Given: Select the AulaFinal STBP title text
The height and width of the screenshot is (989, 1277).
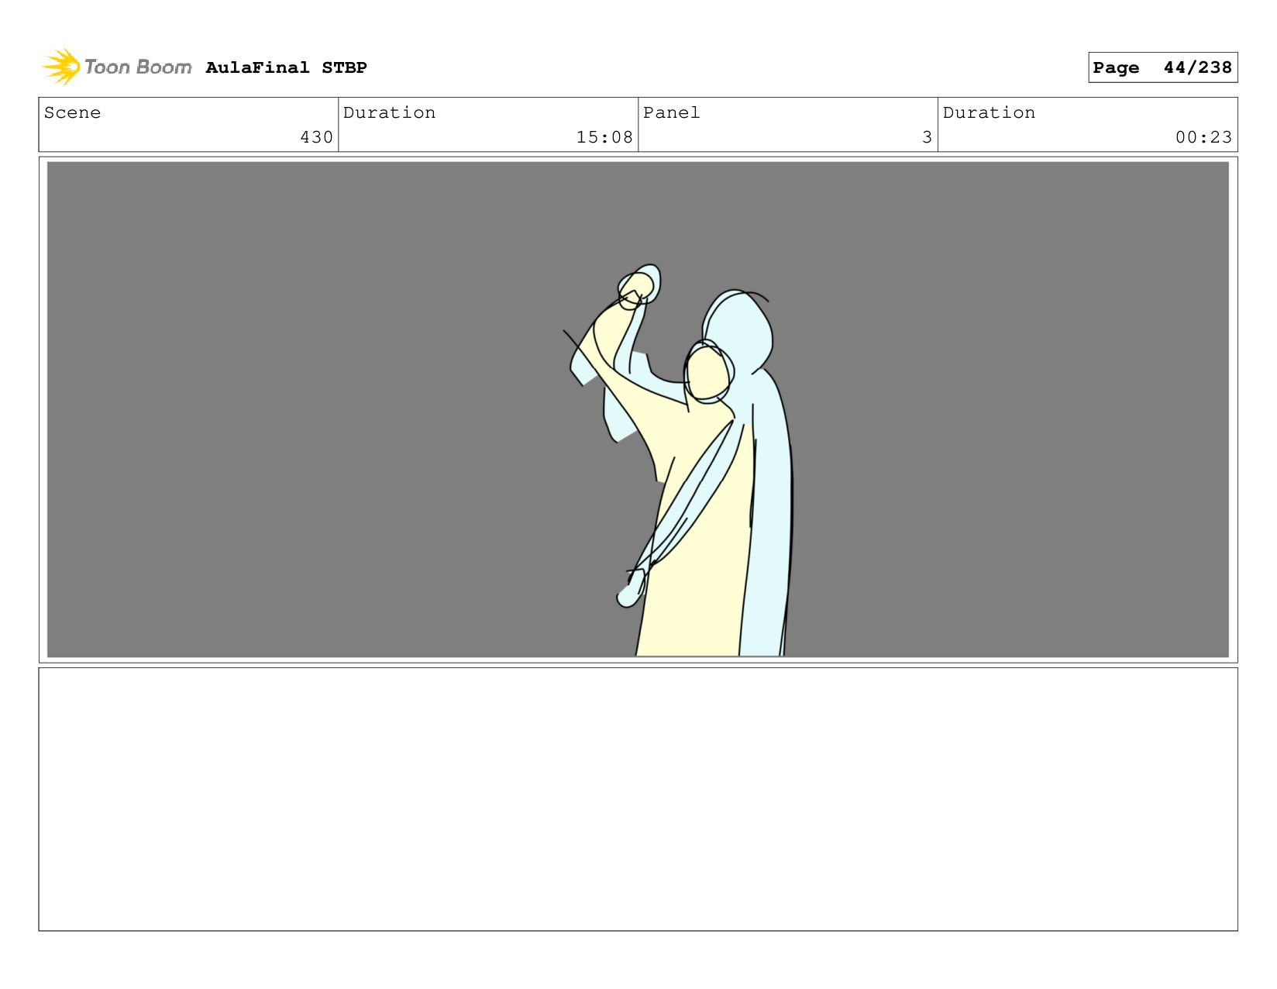Looking at the screenshot, I should pyautogui.click(x=286, y=67).
